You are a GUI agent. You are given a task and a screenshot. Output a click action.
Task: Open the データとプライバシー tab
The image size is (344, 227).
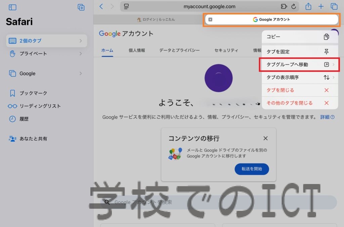pyautogui.click(x=179, y=50)
